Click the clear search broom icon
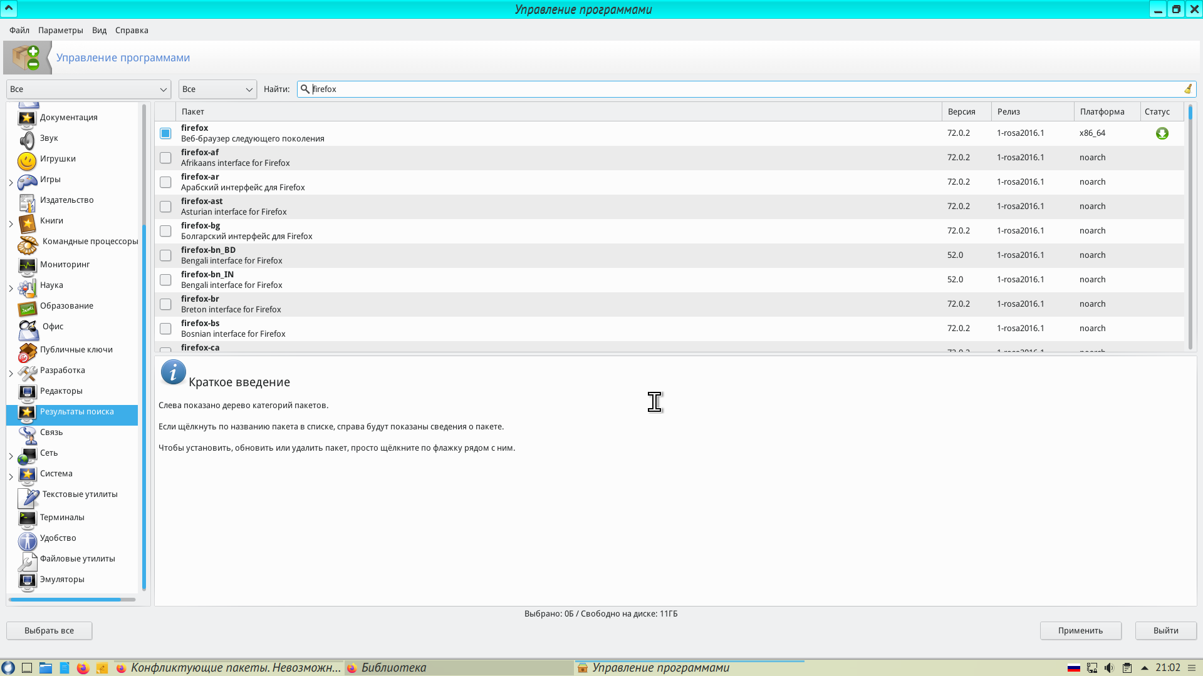This screenshot has height=676, width=1203. [x=1187, y=89]
